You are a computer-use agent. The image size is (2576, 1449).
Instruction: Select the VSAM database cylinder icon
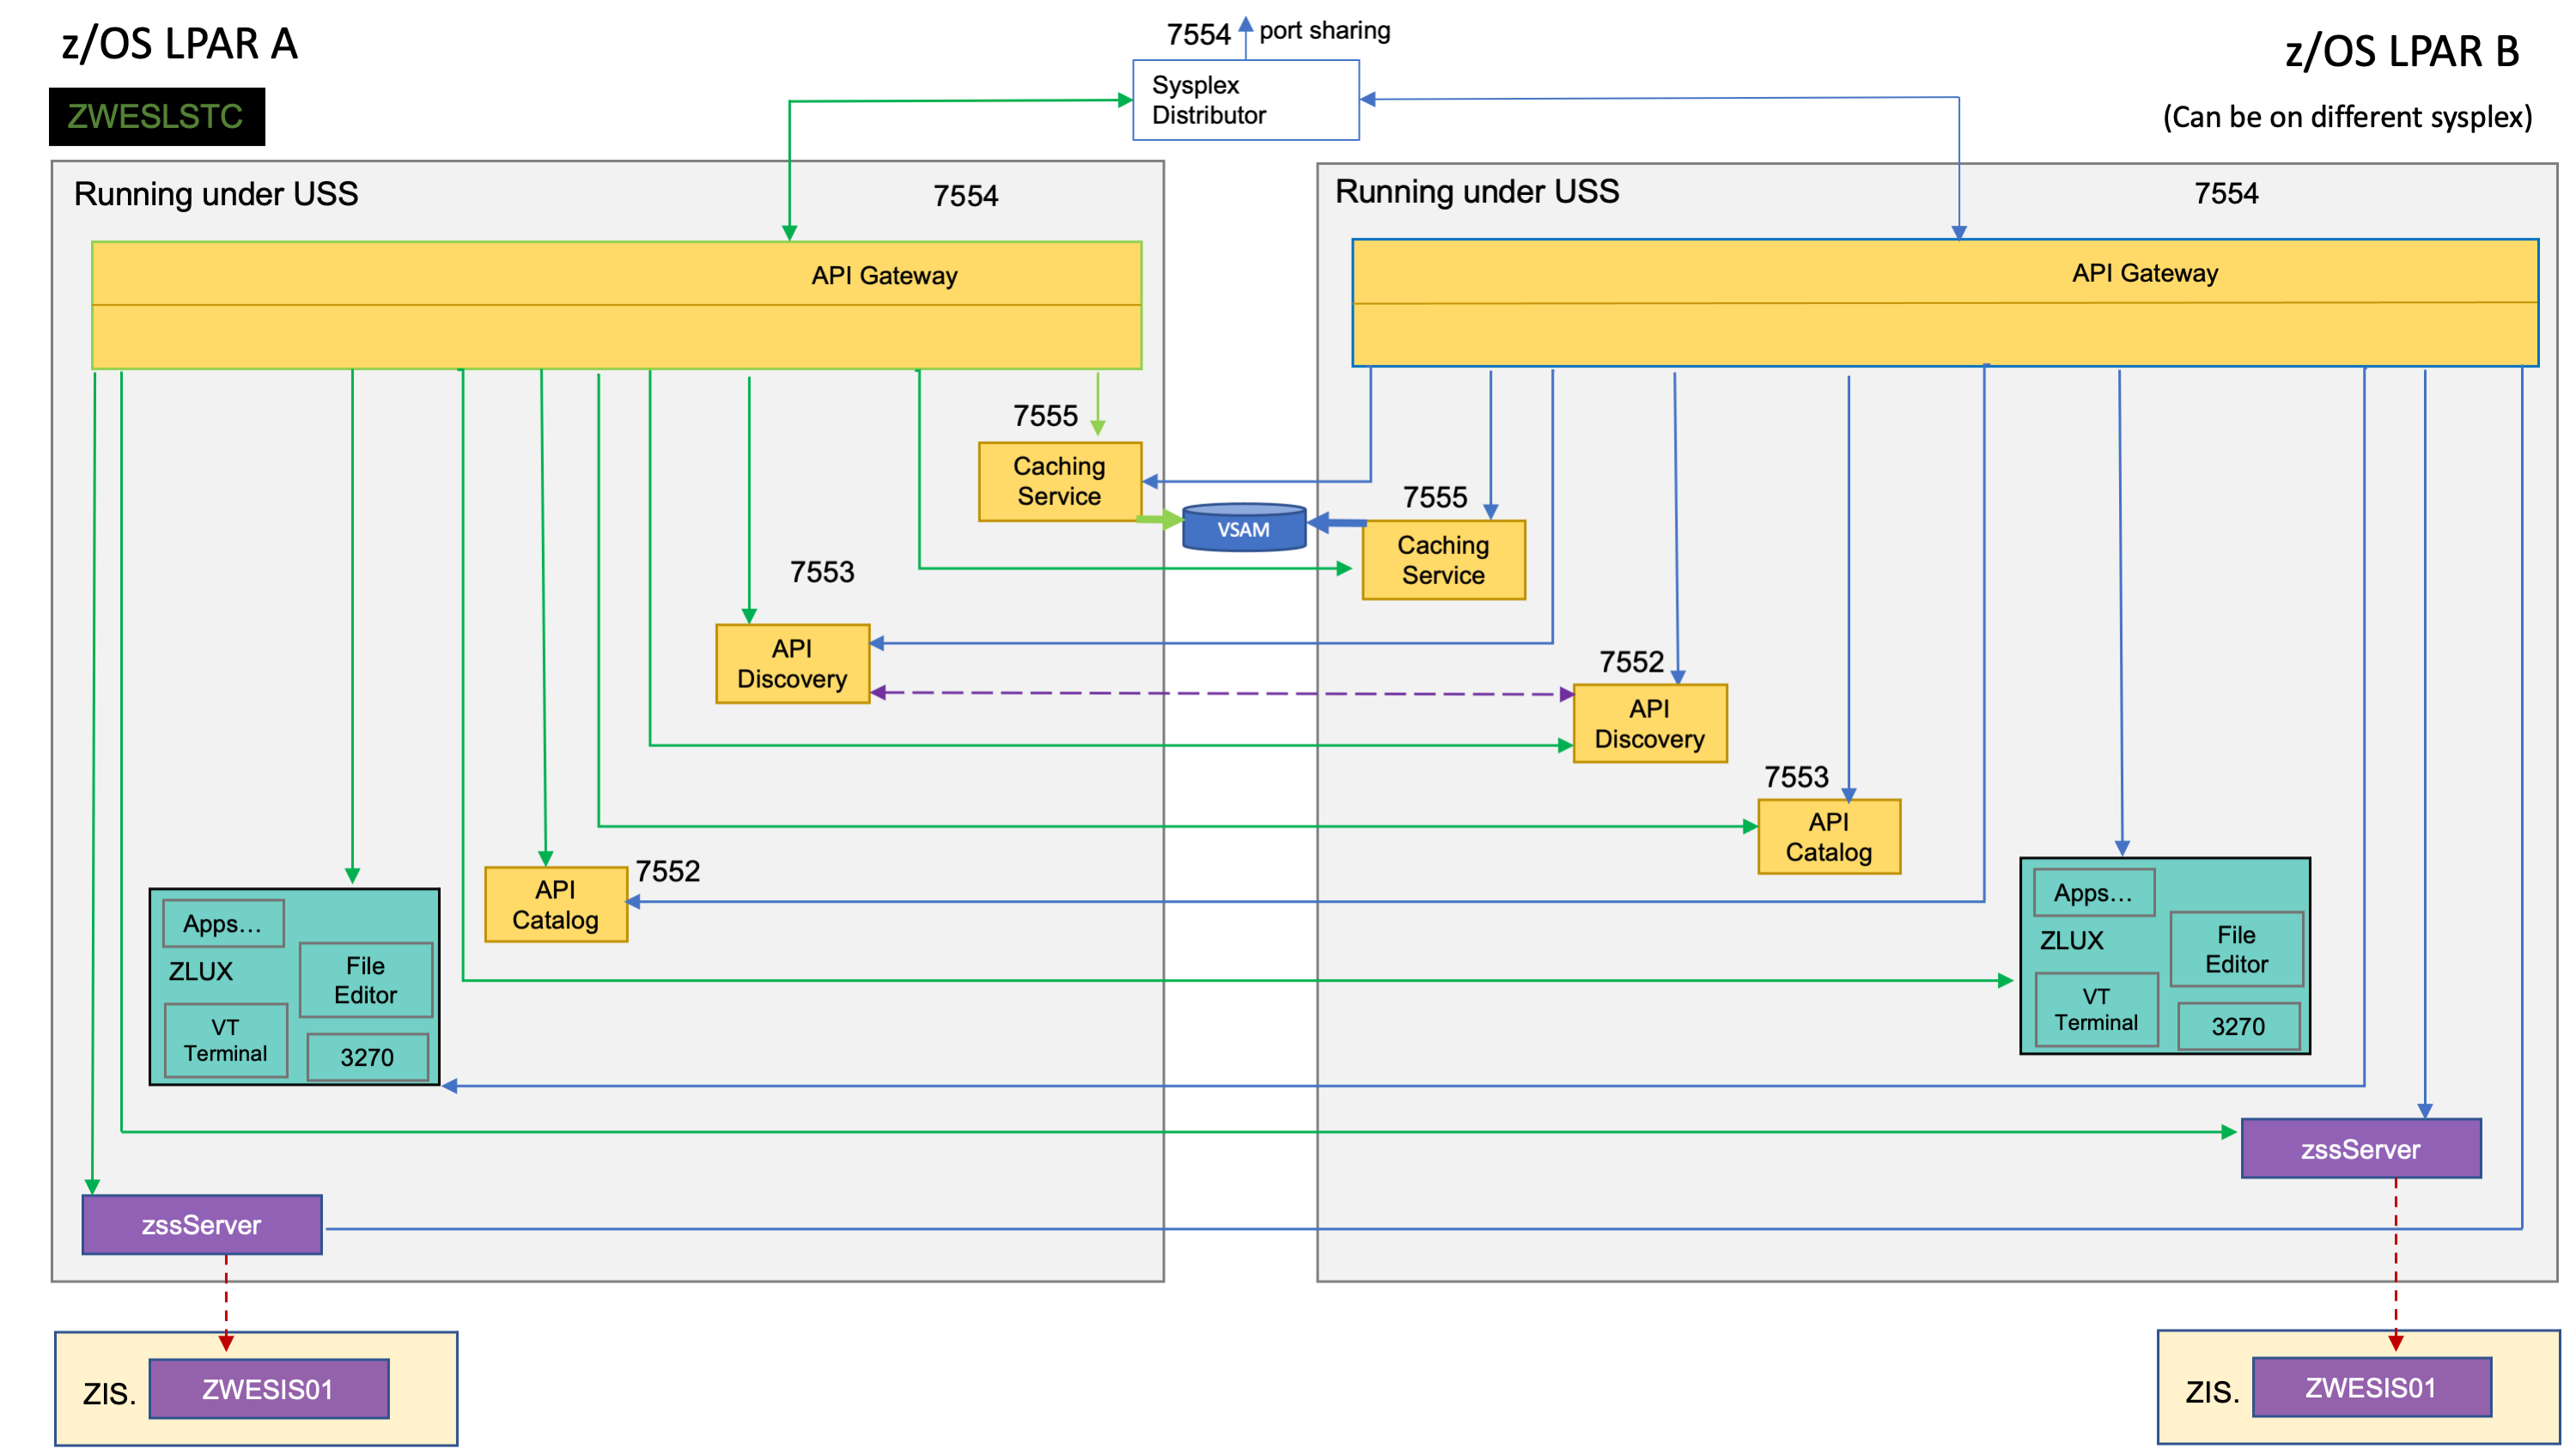pyautogui.click(x=1243, y=529)
